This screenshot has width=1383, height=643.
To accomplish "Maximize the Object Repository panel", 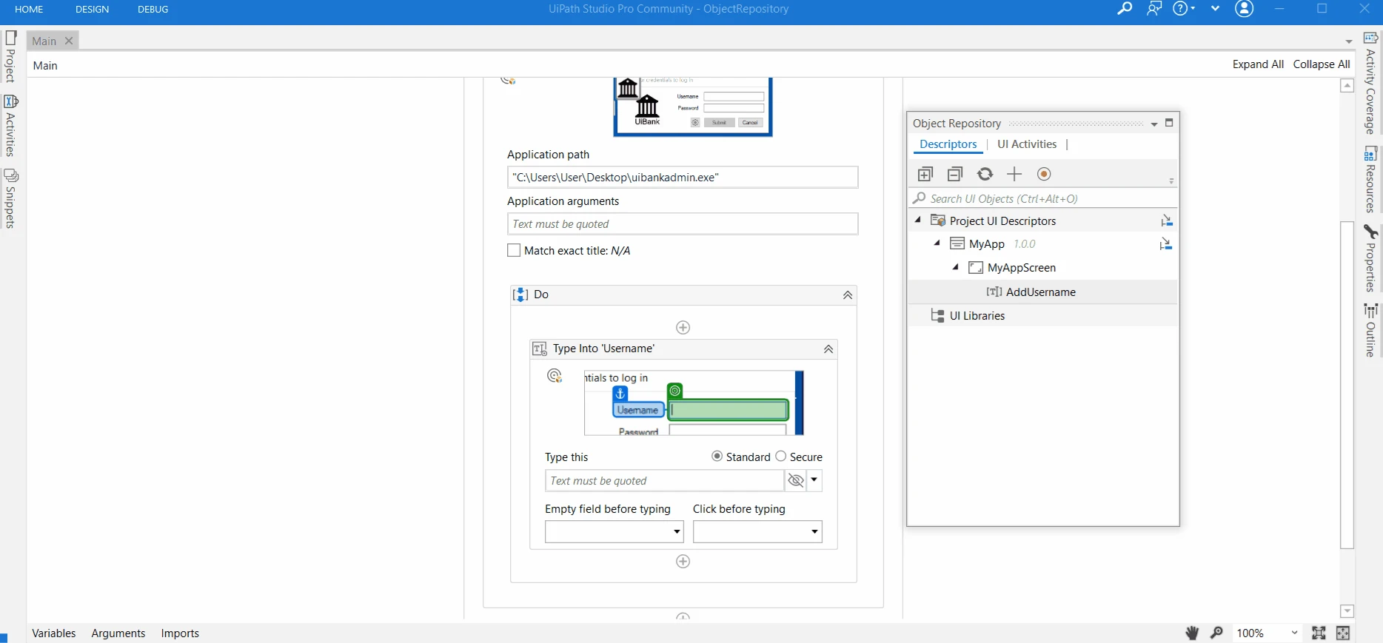I will [x=1169, y=123].
